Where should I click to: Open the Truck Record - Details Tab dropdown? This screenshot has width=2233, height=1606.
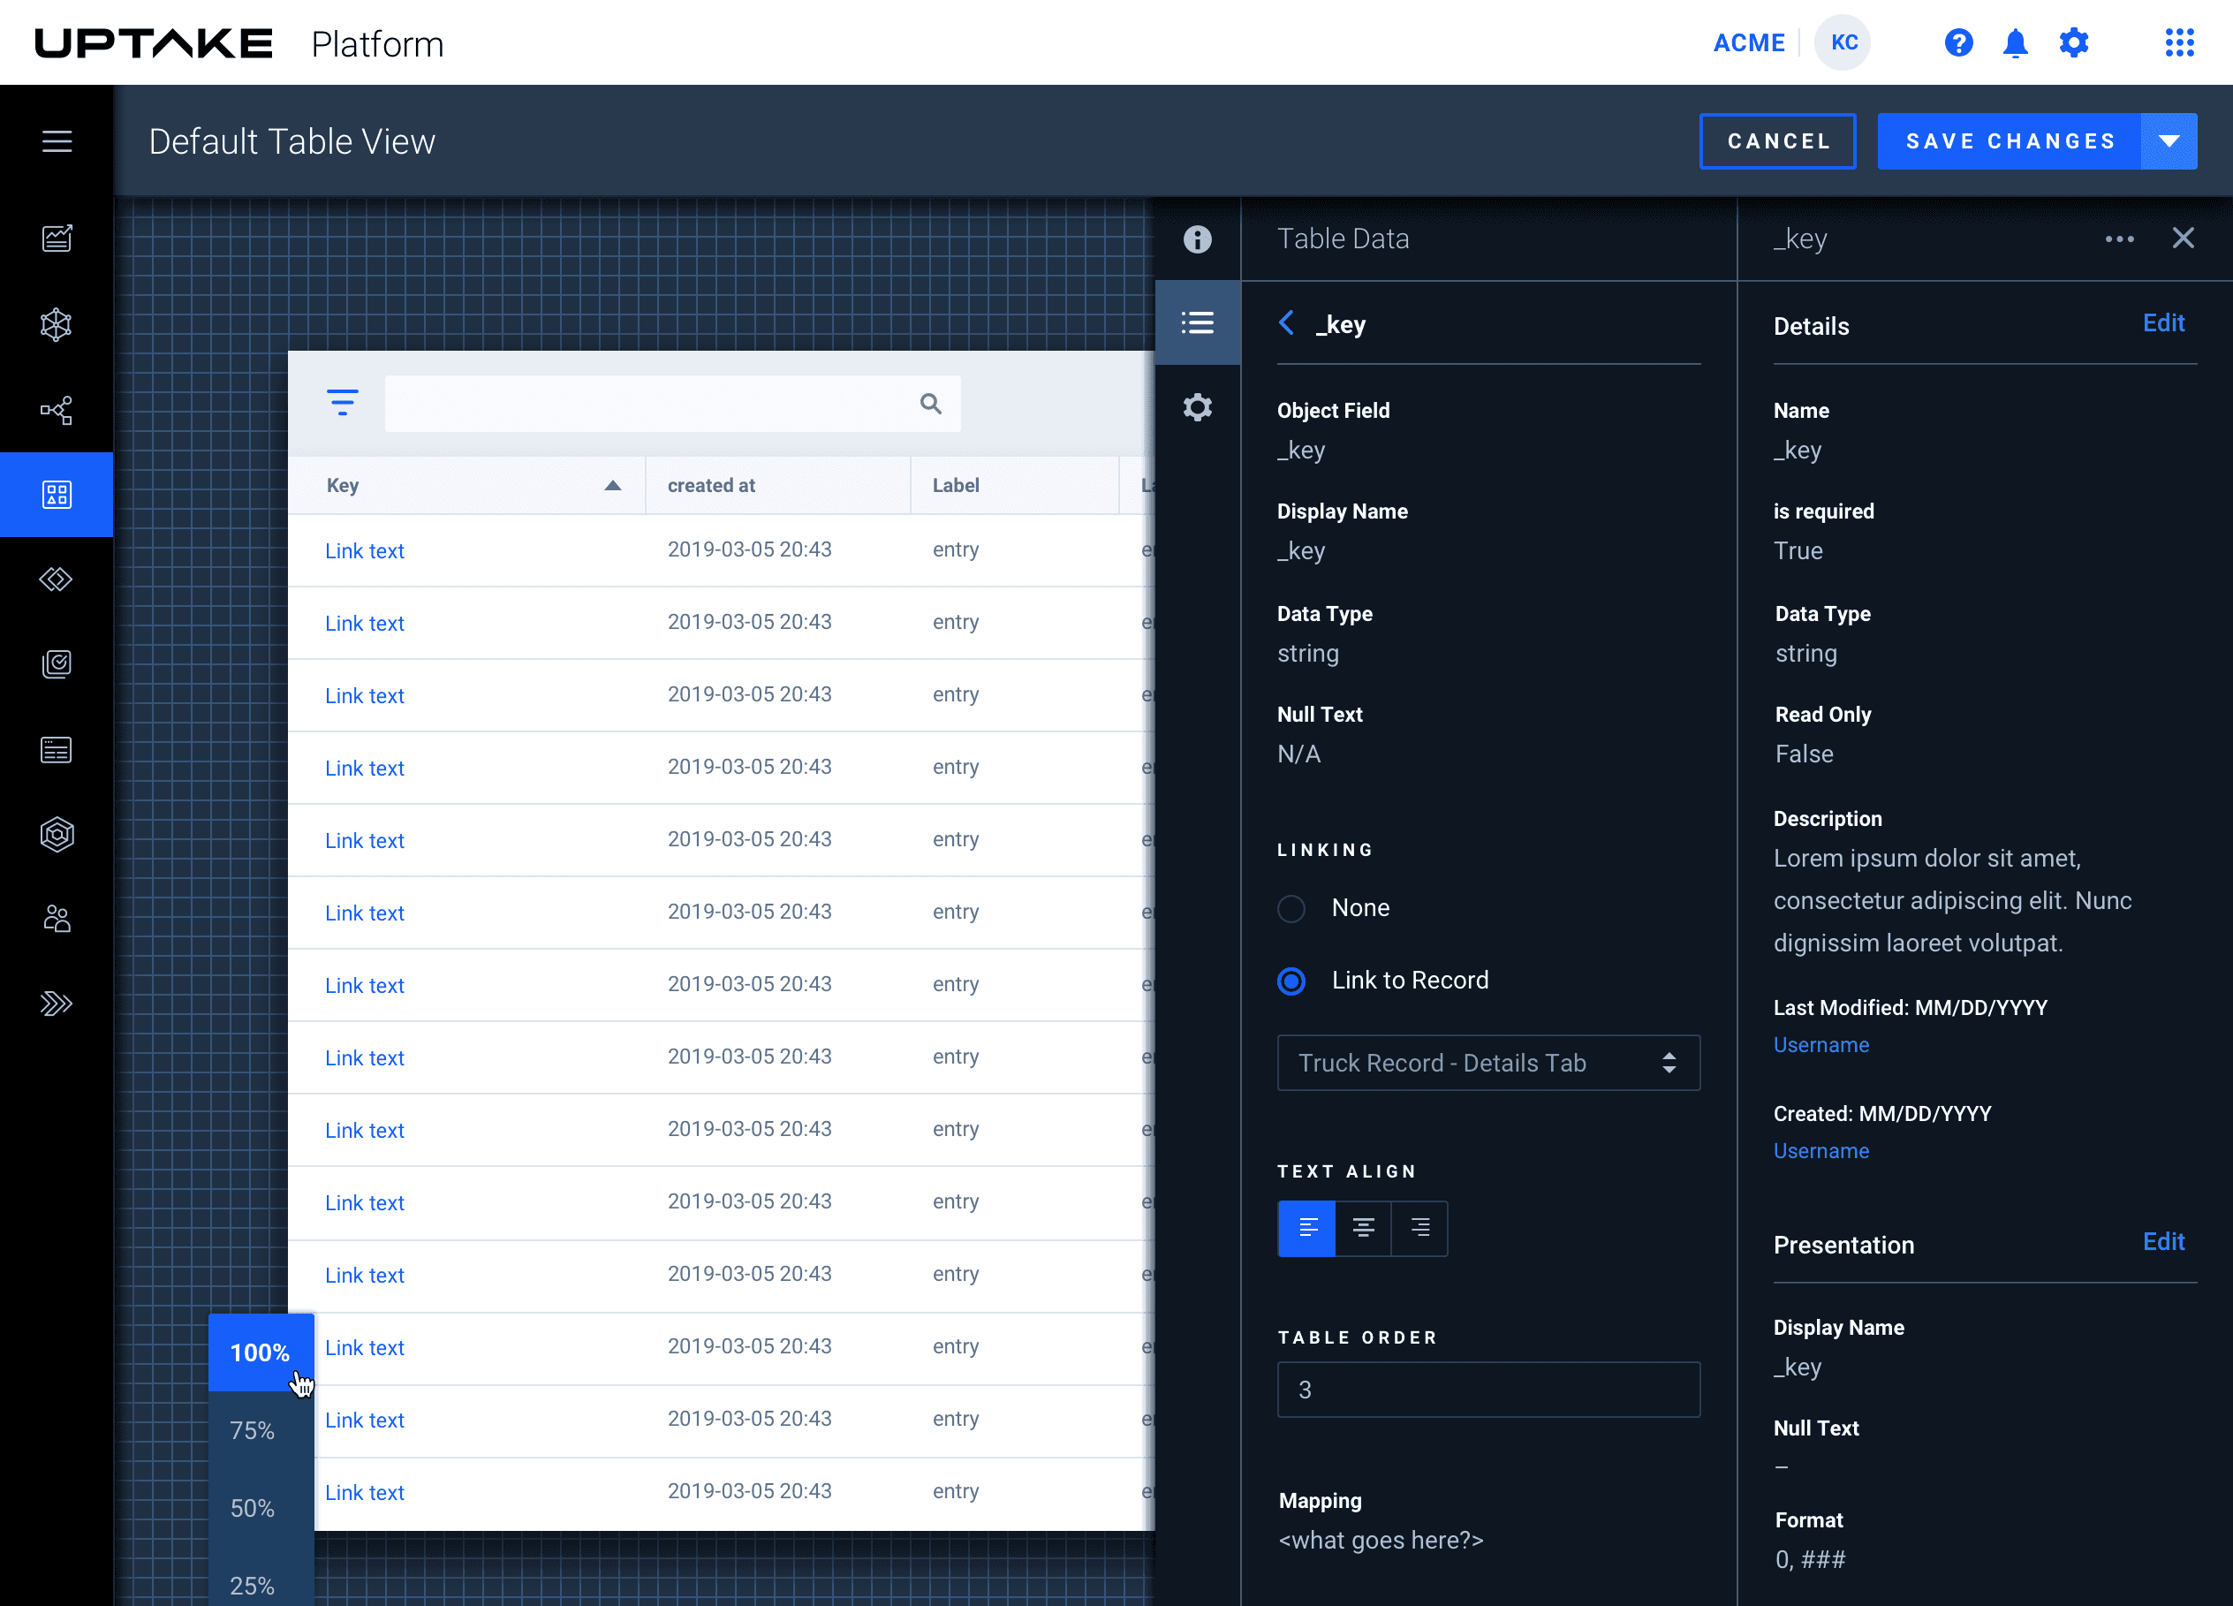(x=1487, y=1063)
